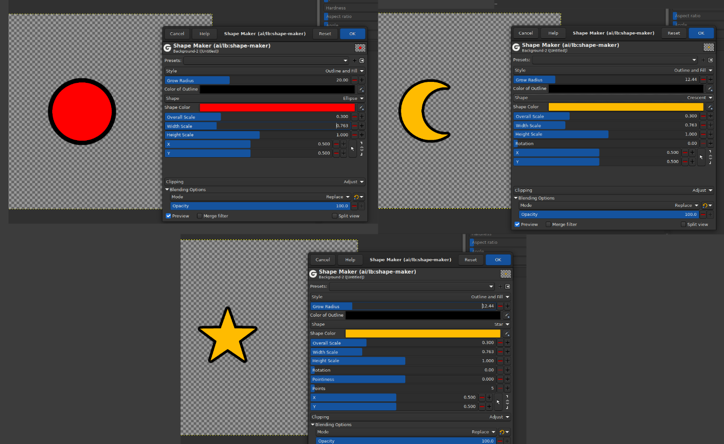
Task: Open Presets dropdown in the Star dialog
Action: tap(412, 286)
